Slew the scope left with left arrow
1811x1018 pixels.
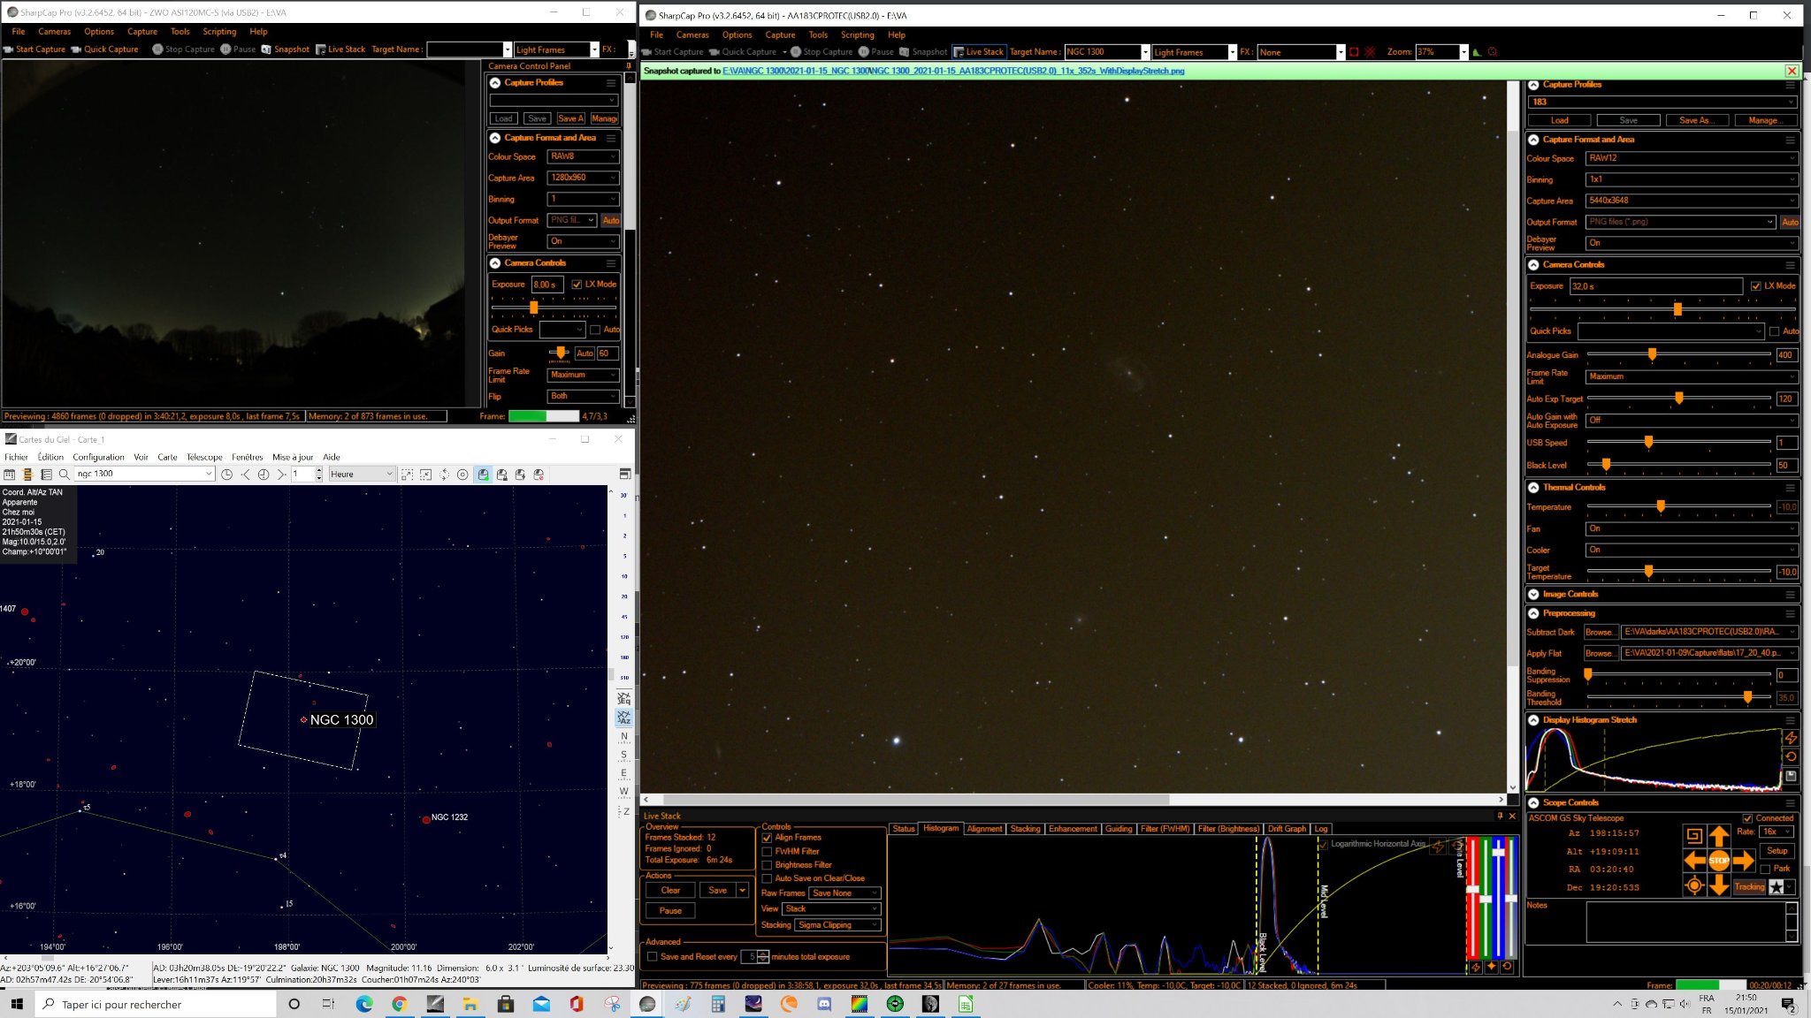coord(1694,860)
